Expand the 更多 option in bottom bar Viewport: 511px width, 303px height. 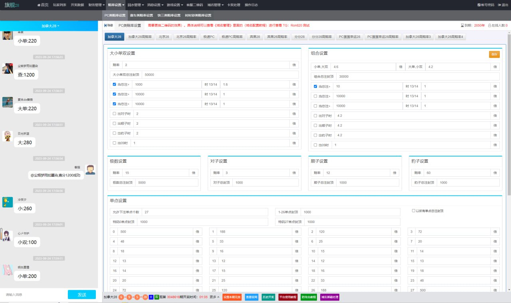214,297
